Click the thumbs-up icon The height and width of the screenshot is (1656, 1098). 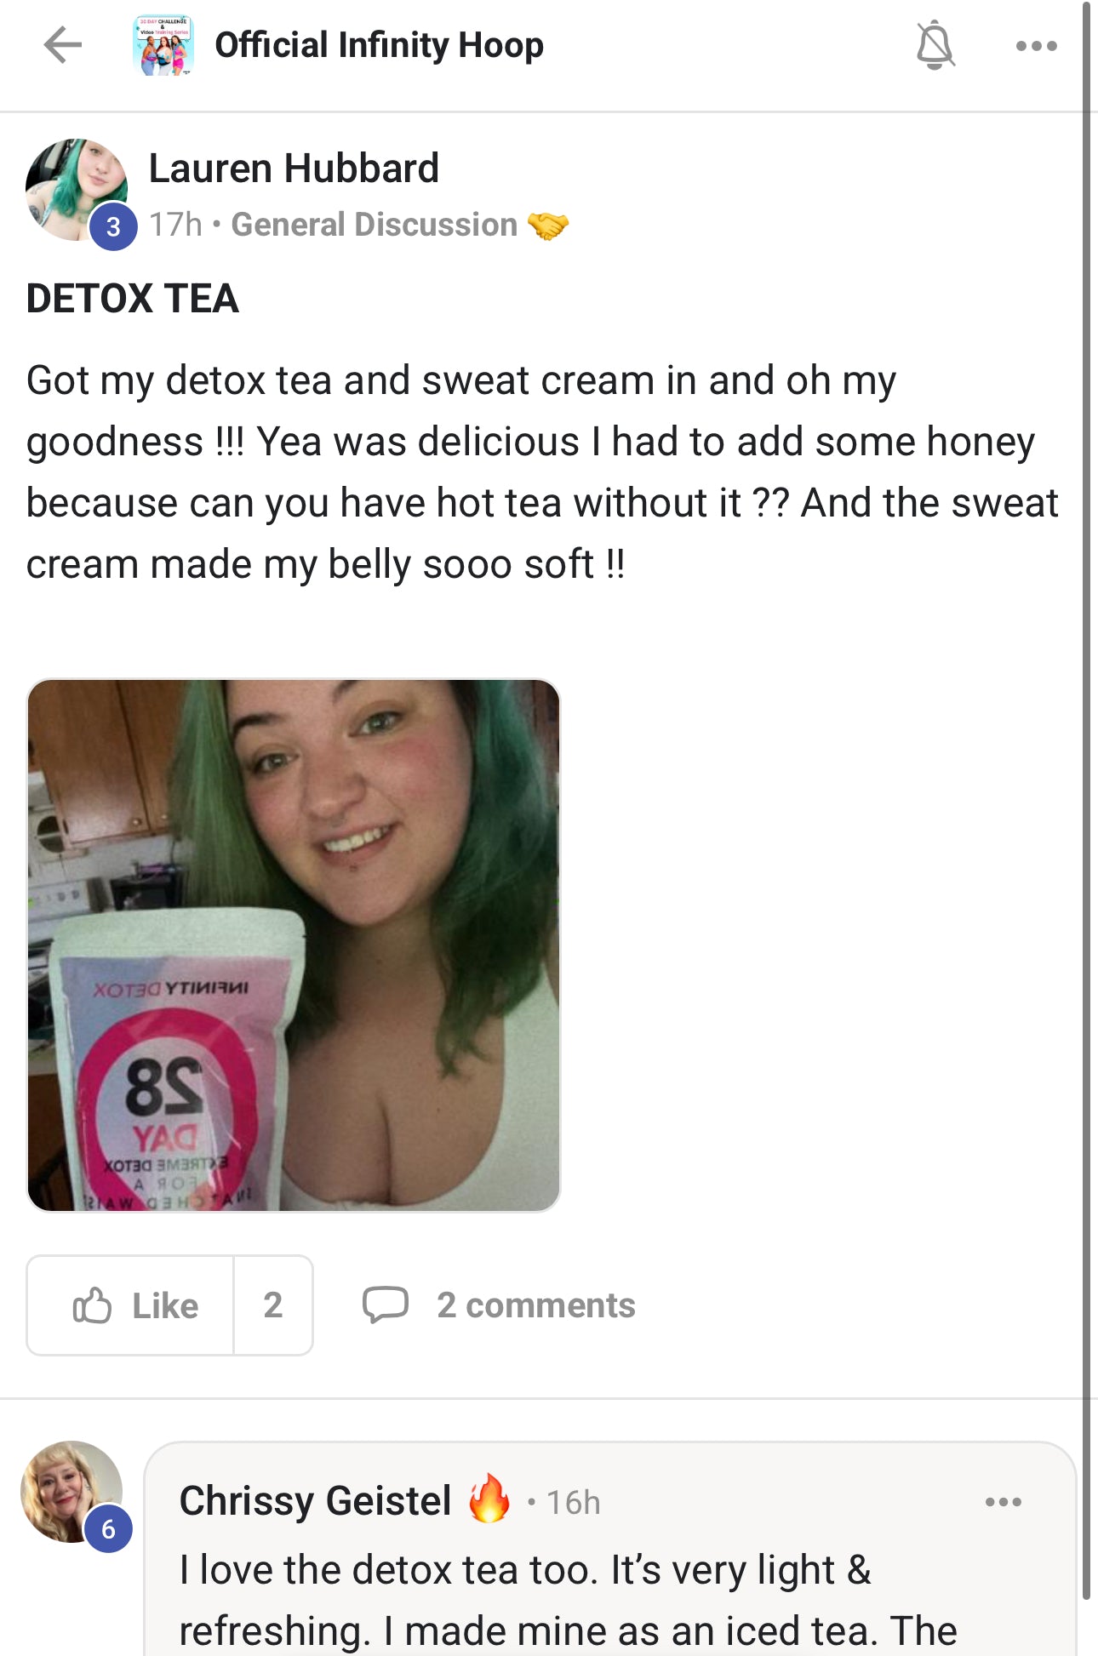coord(92,1305)
